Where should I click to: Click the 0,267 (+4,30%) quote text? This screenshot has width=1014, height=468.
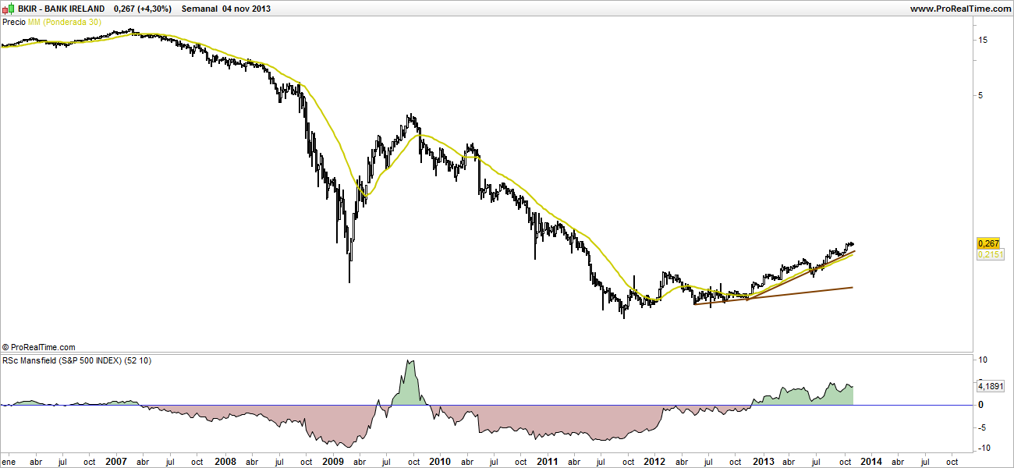click(144, 9)
